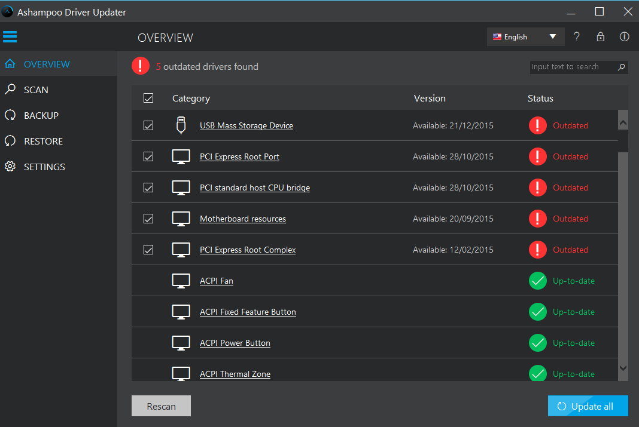639x427 pixels.
Task: Click green check icon for ACPI Thermal Zone
Action: point(537,373)
